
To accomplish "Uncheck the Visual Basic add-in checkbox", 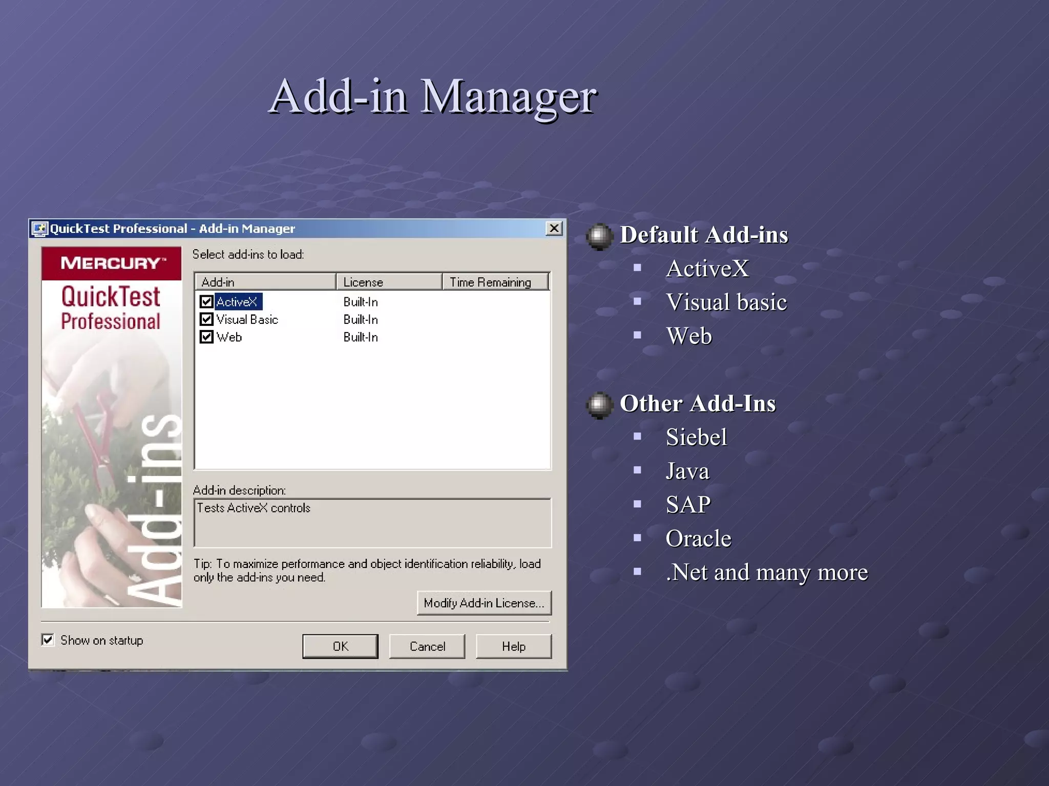I will (206, 319).
